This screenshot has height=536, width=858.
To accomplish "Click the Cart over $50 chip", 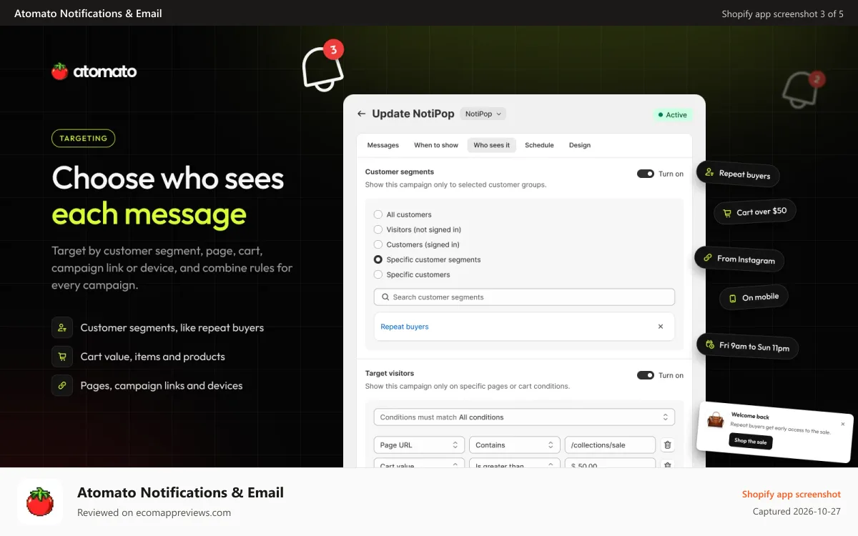I will click(x=755, y=212).
